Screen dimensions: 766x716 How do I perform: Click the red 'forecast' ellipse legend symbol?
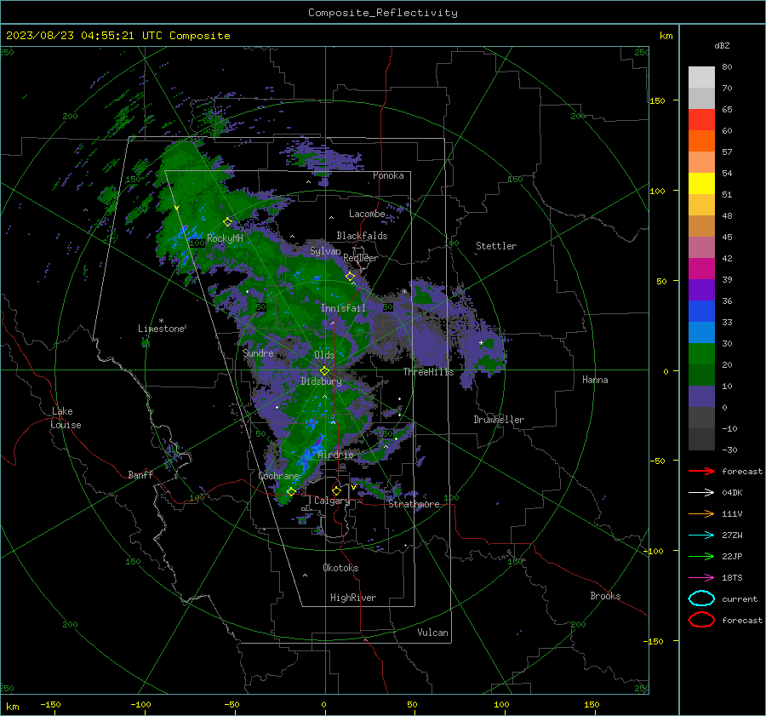[x=701, y=620]
